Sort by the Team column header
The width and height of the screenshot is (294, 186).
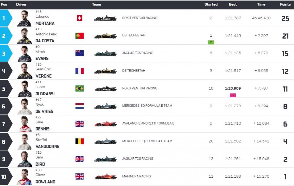96,4
